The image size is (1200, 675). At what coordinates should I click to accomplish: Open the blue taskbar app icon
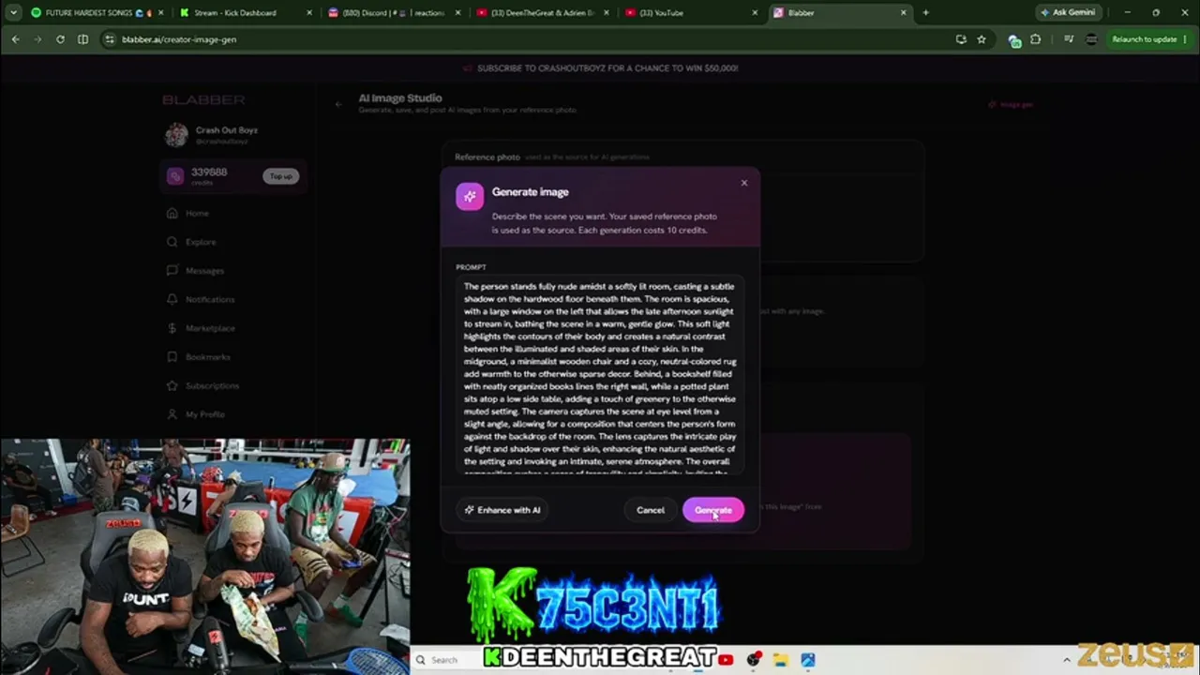point(808,660)
